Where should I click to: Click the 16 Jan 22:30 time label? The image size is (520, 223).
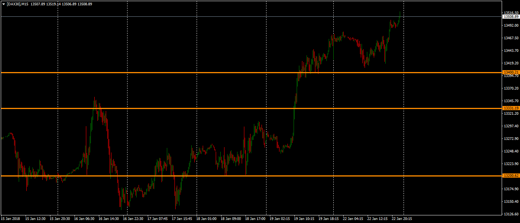133,219
